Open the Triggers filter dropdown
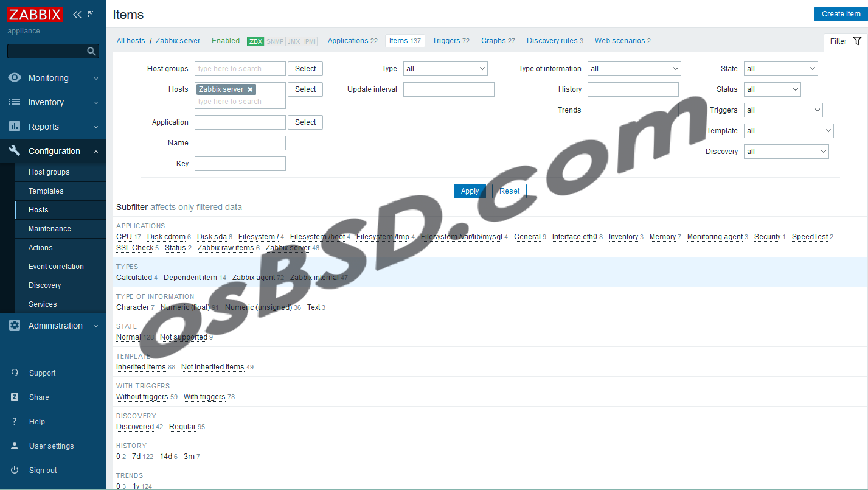868x490 pixels. (783, 110)
